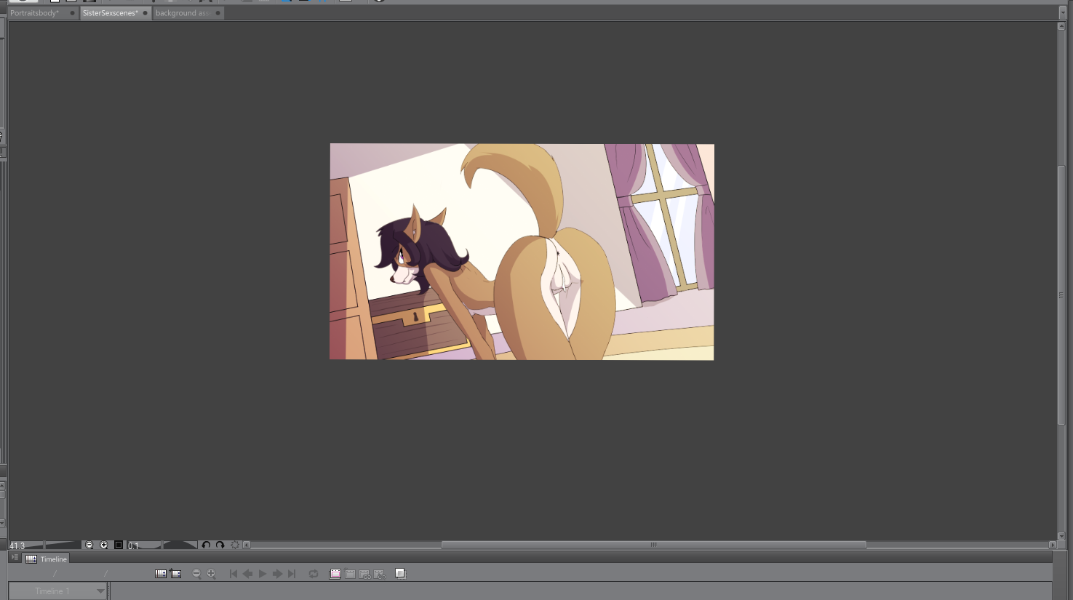Click the horizontal canvas scrollbar thumb

pyautogui.click(x=653, y=545)
